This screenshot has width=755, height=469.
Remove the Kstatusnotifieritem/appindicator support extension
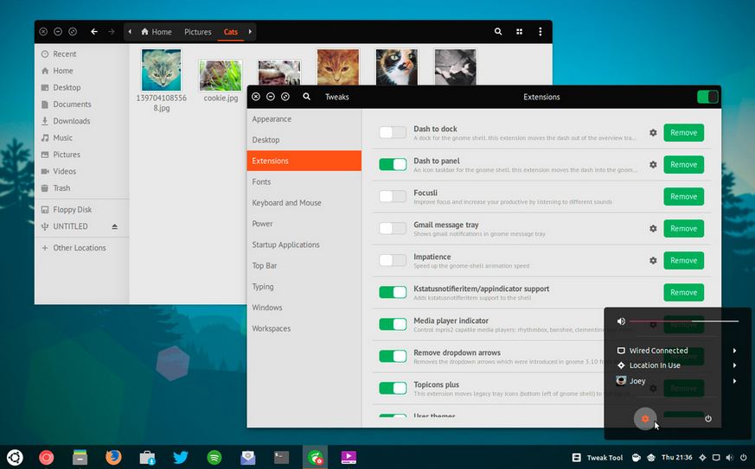click(x=684, y=293)
